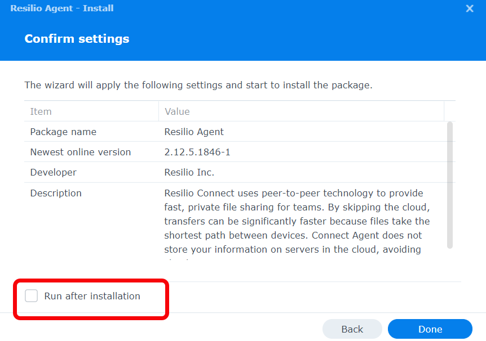Select the Package name row label

coord(63,132)
